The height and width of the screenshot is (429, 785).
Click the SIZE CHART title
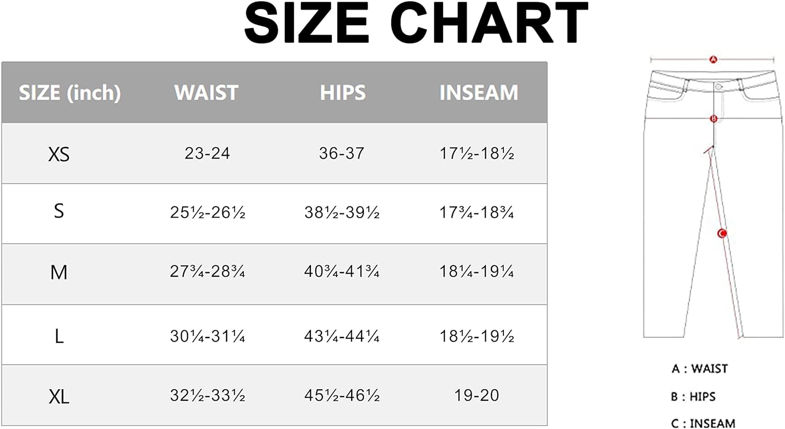pyautogui.click(x=417, y=24)
